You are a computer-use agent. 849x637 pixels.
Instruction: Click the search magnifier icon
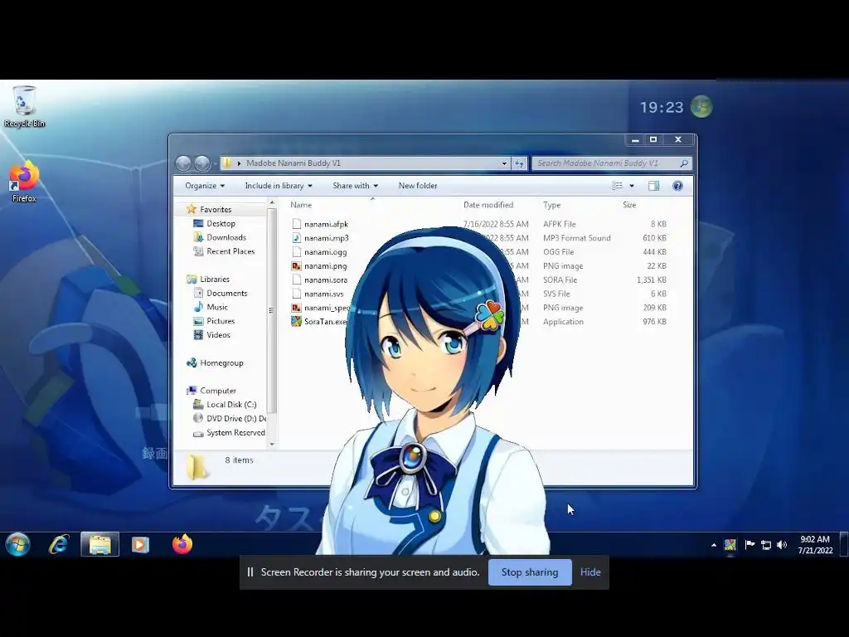pyautogui.click(x=684, y=163)
